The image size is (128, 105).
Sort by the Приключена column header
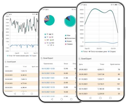[48, 63]
